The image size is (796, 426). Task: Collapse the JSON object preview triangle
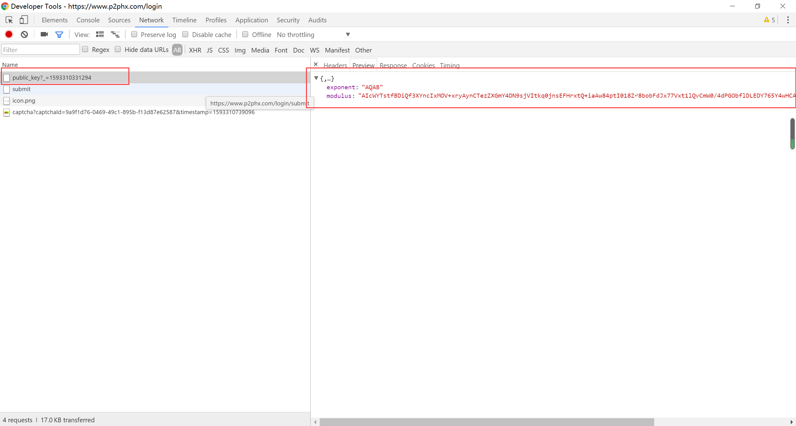pos(316,78)
